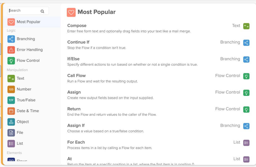The width and height of the screenshot is (256, 167).
Task: Click the Object category icon
Action: point(11,122)
